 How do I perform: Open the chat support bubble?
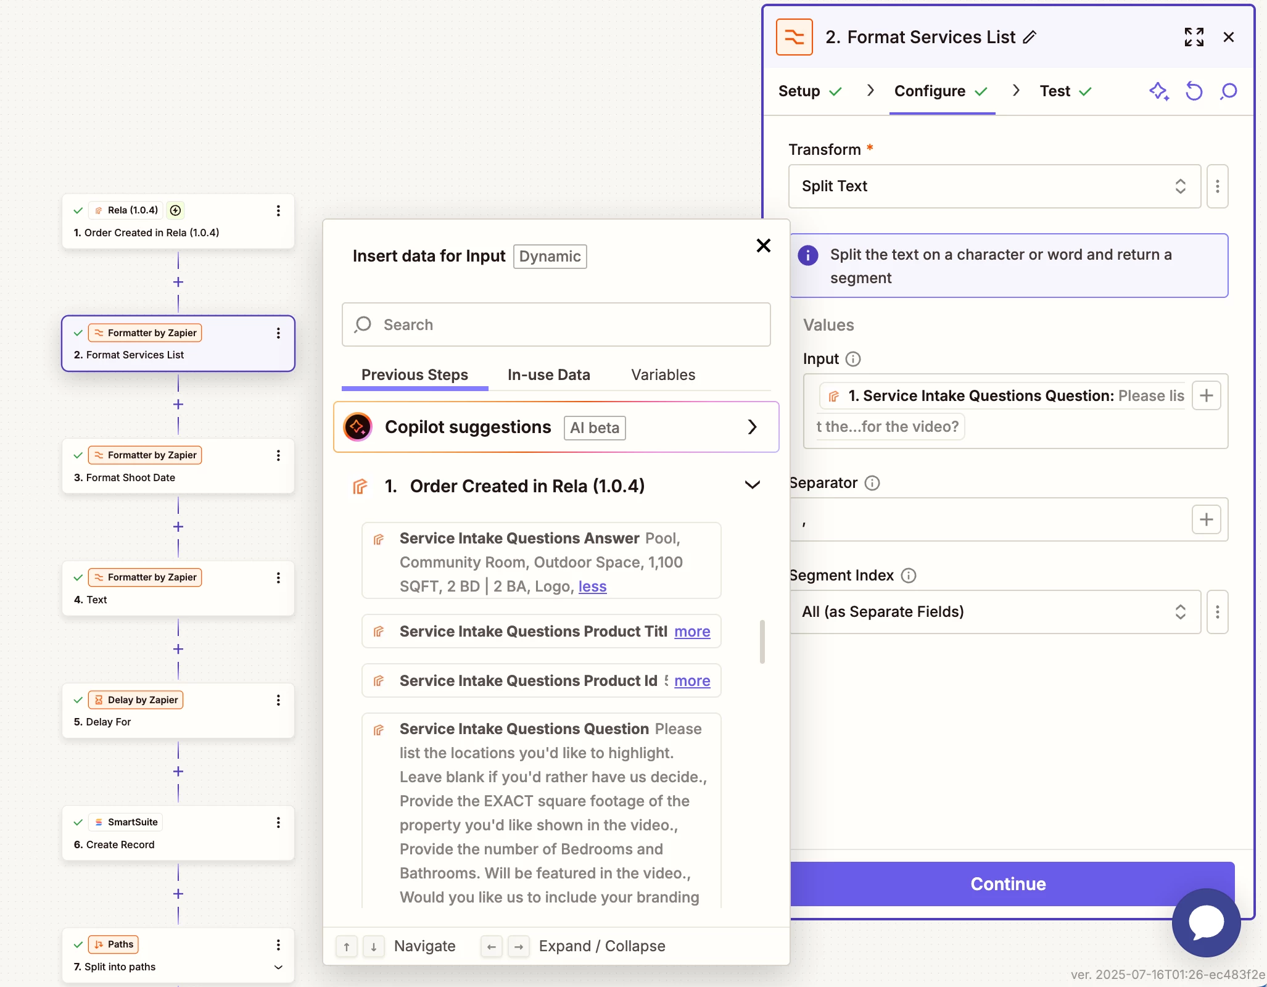point(1207,922)
